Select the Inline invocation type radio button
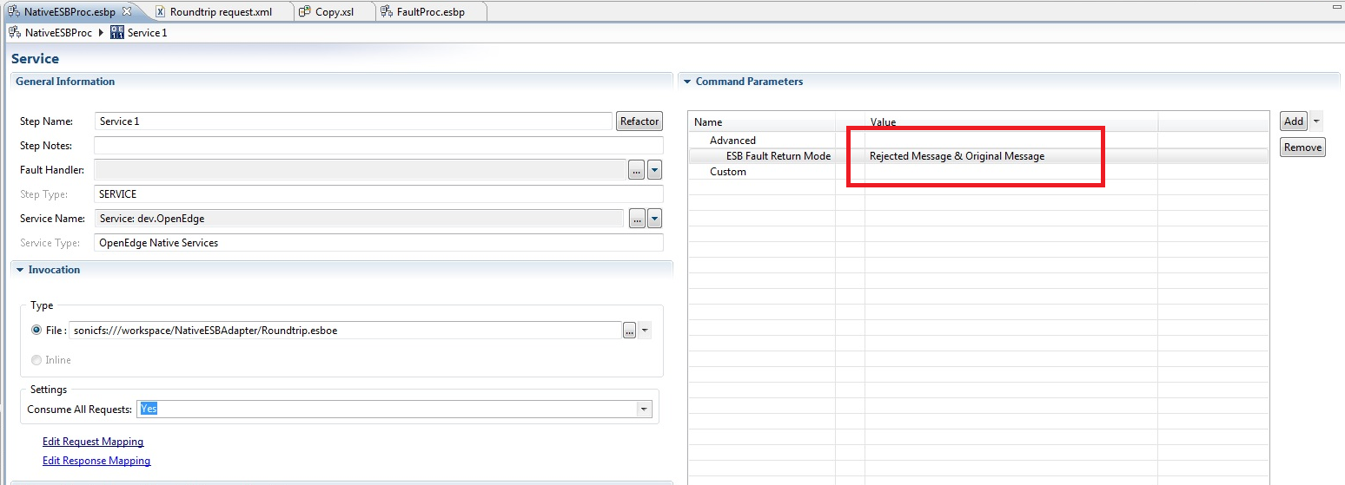The width and height of the screenshot is (1345, 485). coord(36,360)
